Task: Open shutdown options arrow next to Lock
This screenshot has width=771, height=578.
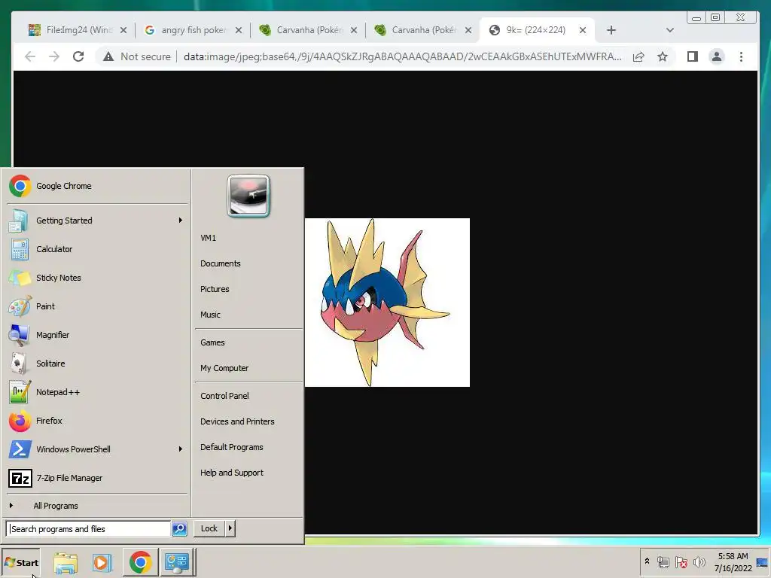Action: [230, 528]
